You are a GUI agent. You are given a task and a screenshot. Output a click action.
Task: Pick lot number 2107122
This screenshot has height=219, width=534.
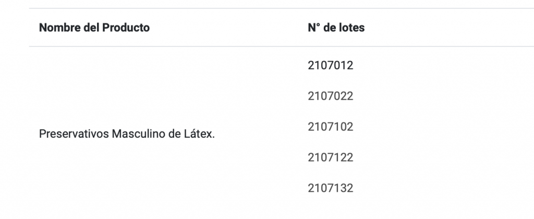pos(331,157)
